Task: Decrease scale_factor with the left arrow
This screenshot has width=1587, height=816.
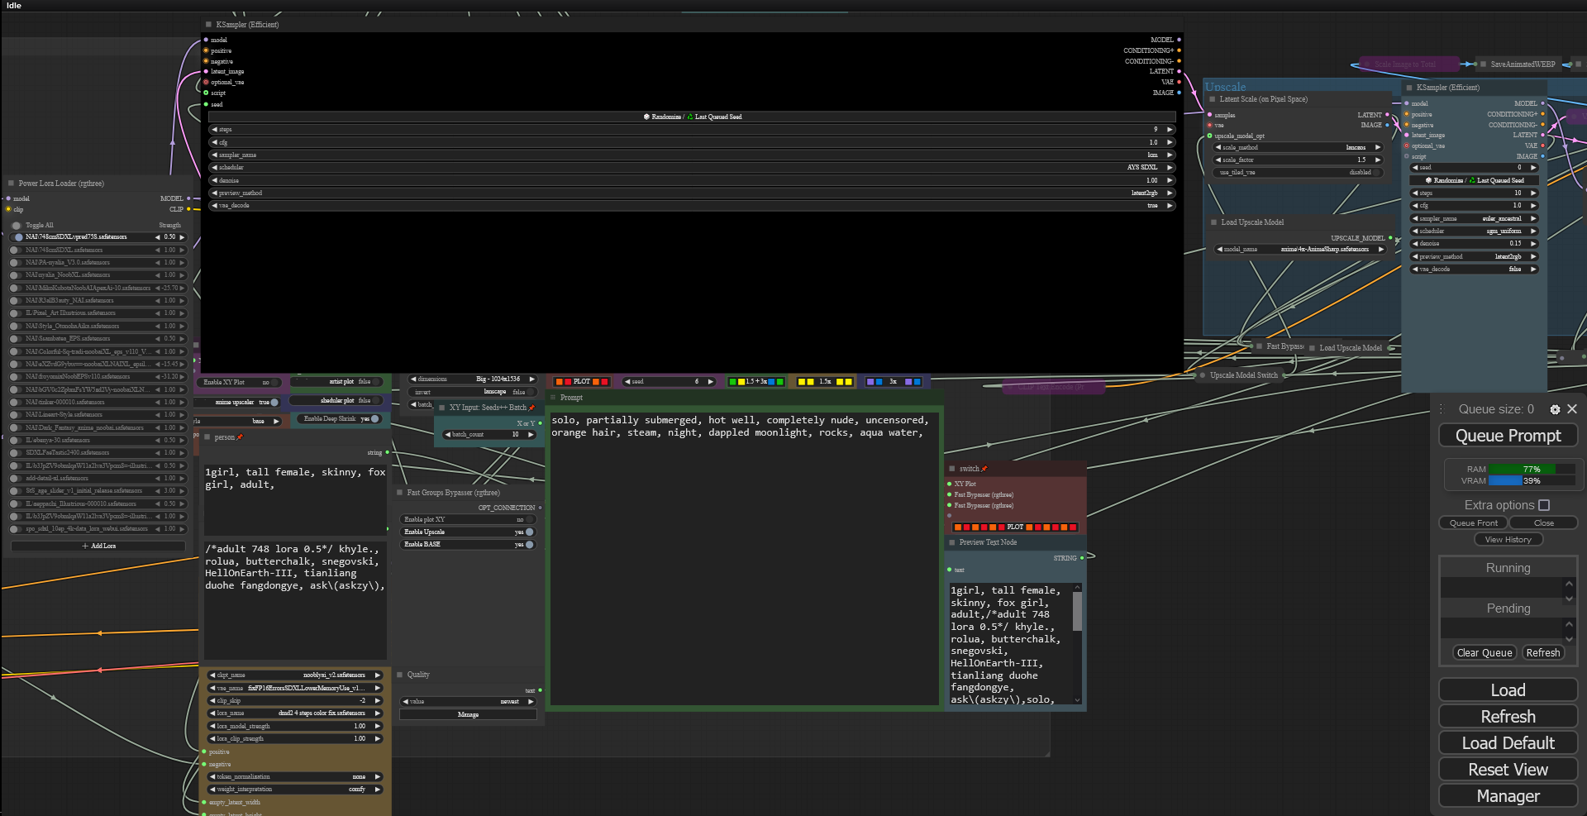Action: pos(1218,160)
